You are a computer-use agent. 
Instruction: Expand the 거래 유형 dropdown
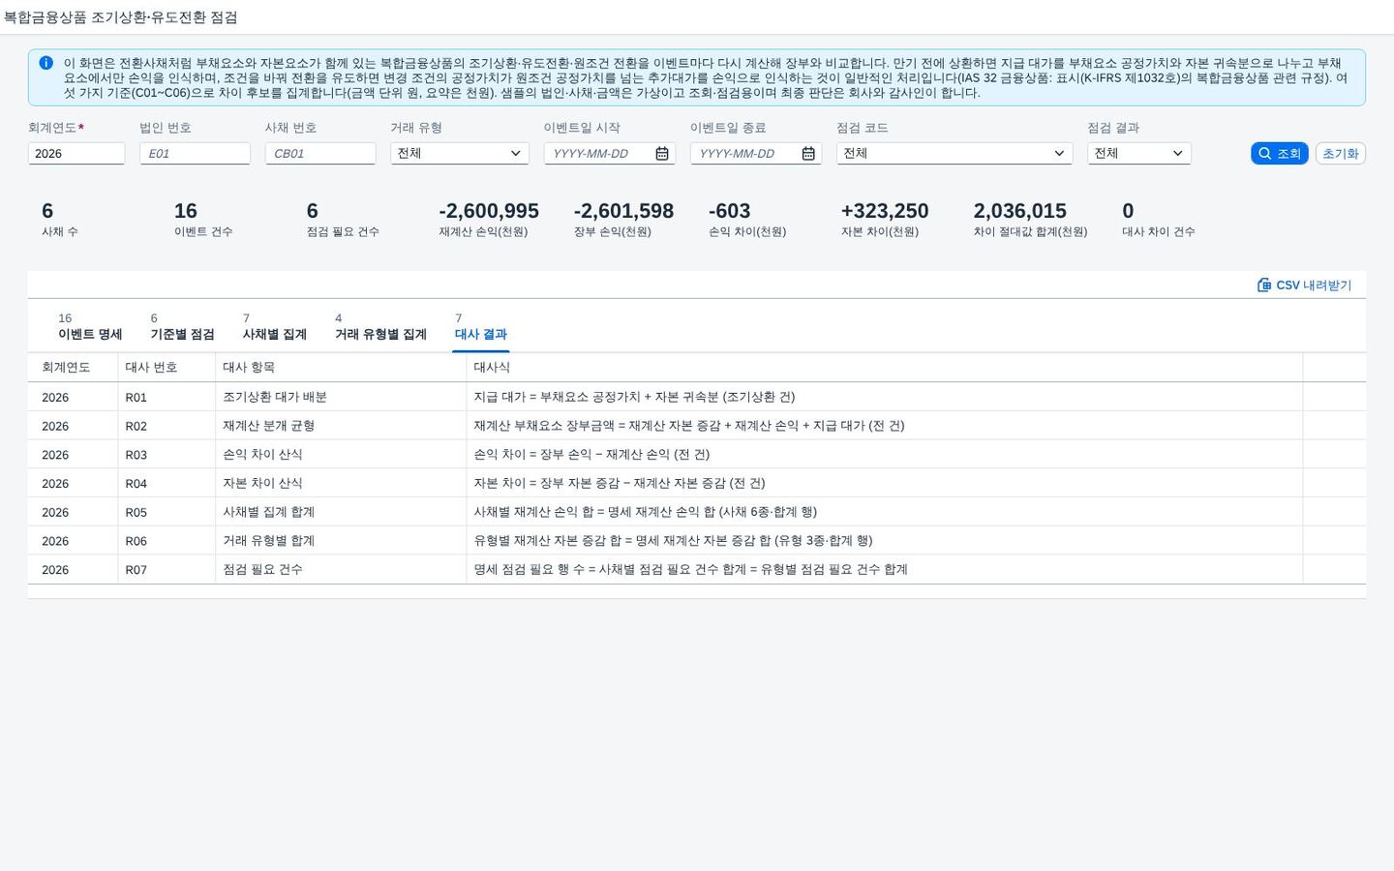coord(515,153)
